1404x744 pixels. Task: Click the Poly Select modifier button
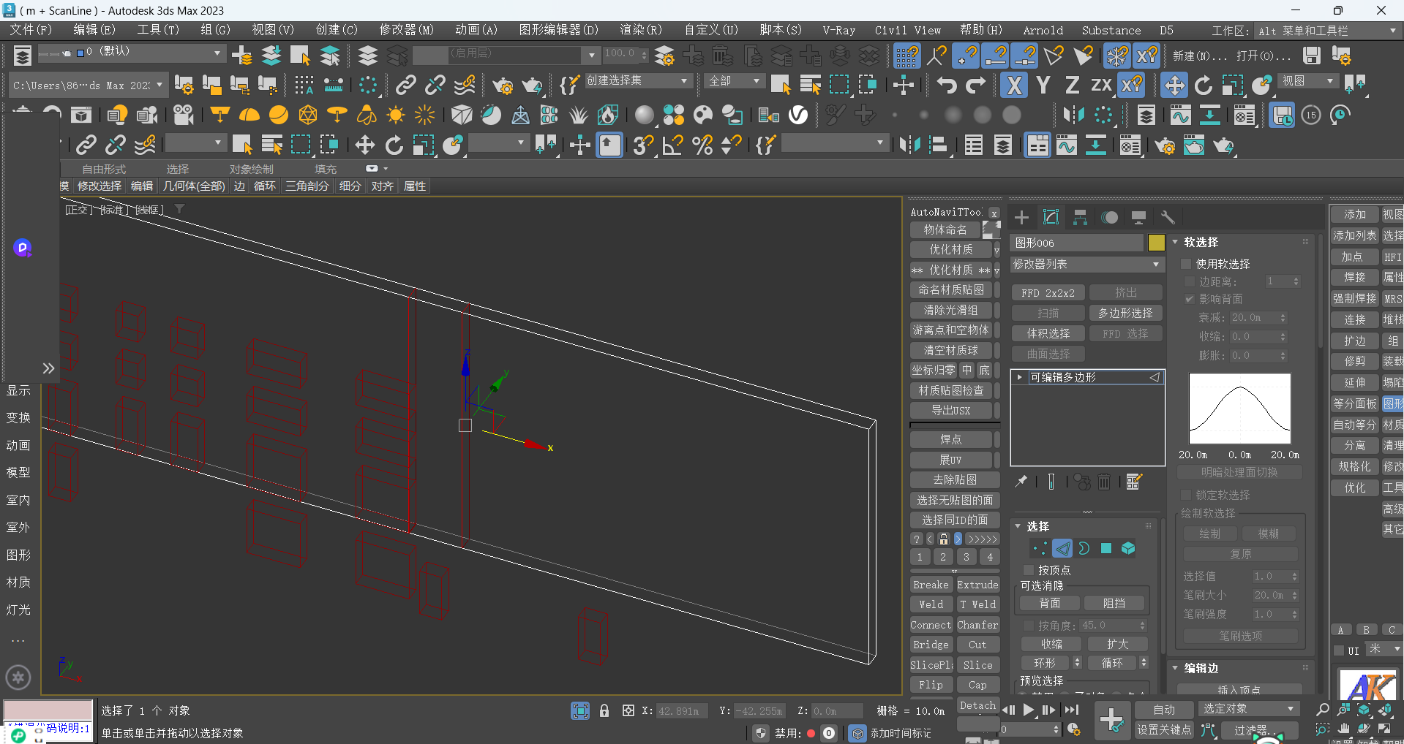(1125, 313)
